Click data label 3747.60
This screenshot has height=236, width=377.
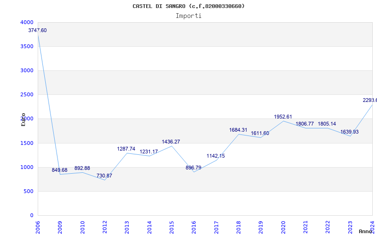click(38, 30)
